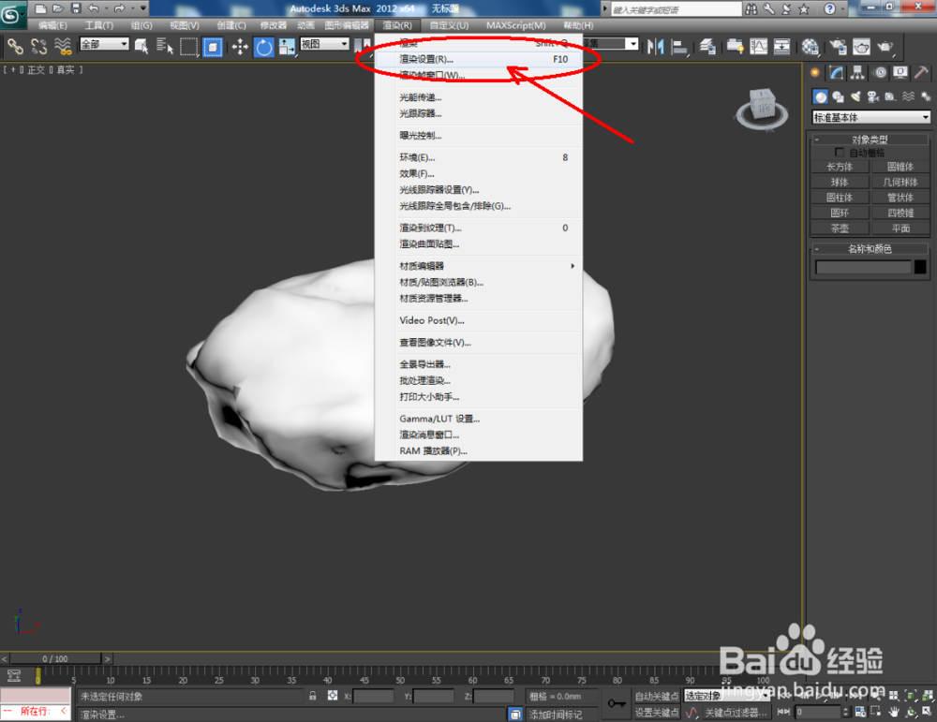Switch to Modify command panel tab
Screen dimensions: 937x722
(837, 73)
